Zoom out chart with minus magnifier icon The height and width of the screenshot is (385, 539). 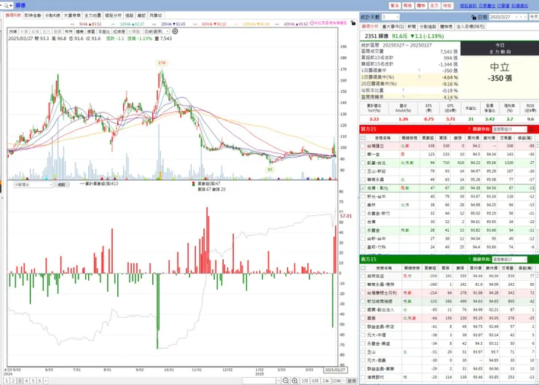[x=286, y=381]
